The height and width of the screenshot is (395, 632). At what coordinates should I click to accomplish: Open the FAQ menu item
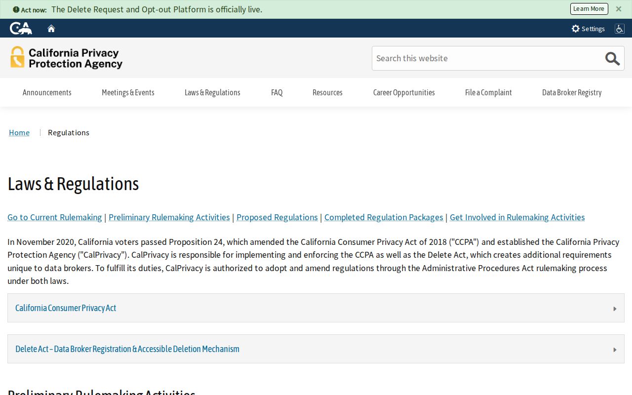(x=277, y=92)
